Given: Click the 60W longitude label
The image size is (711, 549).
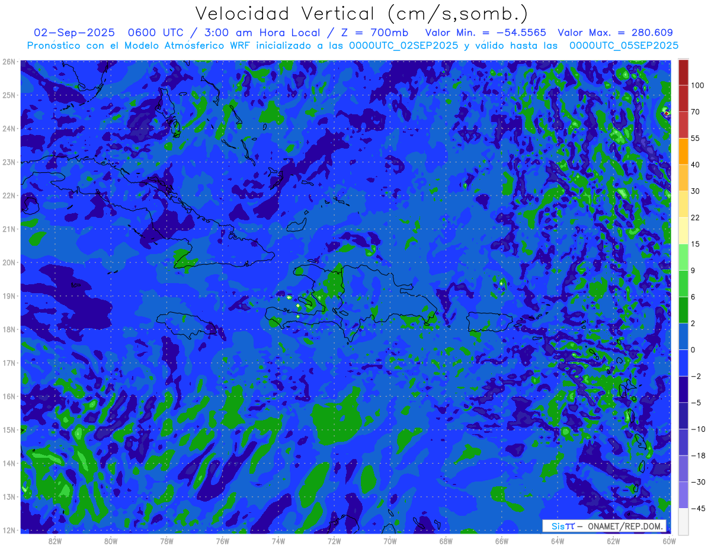Looking at the screenshot, I should 670,541.
